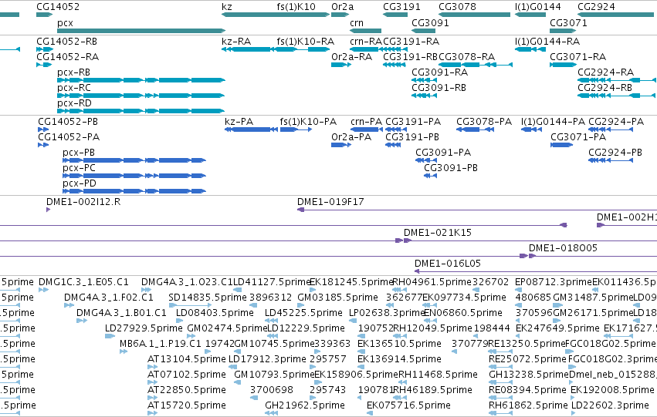The width and height of the screenshot is (657, 417).
Task: Click gene CG3091 label
Action: (430, 23)
